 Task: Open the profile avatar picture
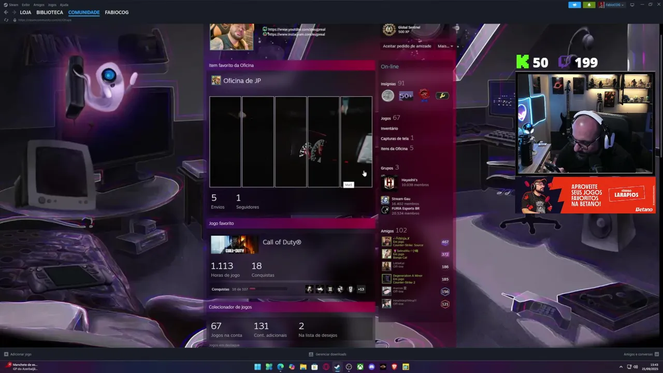click(x=232, y=37)
